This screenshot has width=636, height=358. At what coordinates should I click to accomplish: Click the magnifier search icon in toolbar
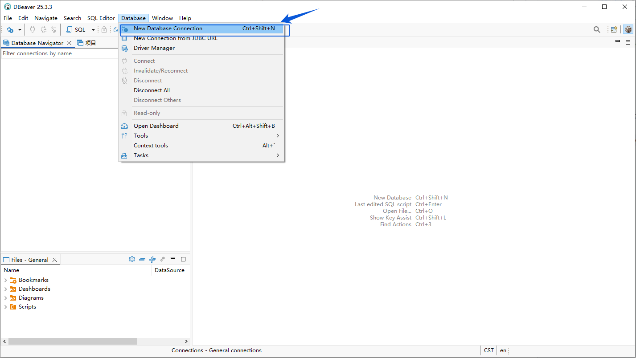[597, 30]
